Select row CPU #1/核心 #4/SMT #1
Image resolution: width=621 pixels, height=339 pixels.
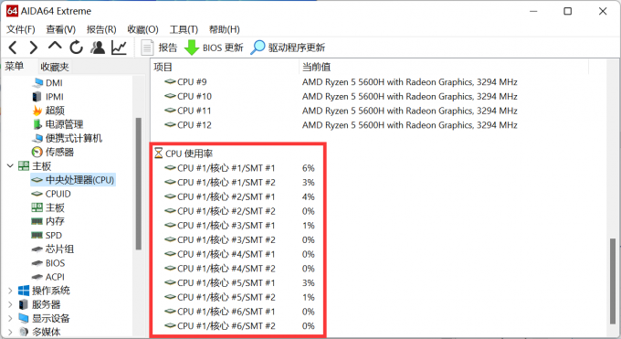click(x=239, y=254)
